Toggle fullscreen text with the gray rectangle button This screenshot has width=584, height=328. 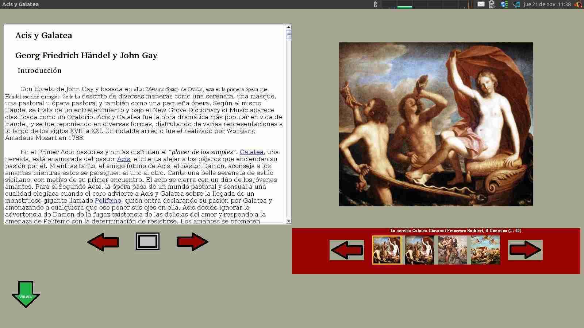148,241
